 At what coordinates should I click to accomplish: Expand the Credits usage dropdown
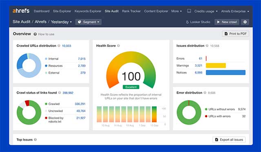click(206, 11)
